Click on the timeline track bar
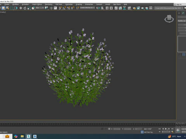 click(x=88, y=124)
